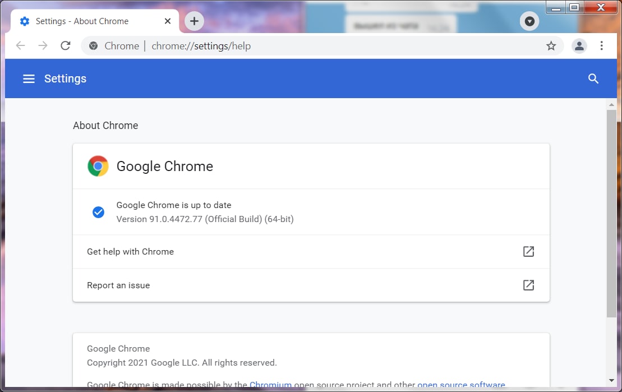Open Chrome's three-dot menu
The width and height of the screenshot is (622, 392).
(x=601, y=45)
